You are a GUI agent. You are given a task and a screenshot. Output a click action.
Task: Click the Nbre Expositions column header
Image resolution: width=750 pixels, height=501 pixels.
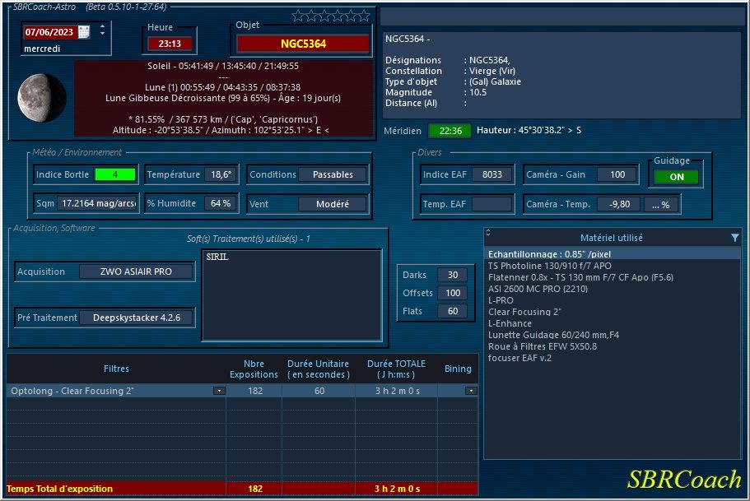(x=254, y=369)
